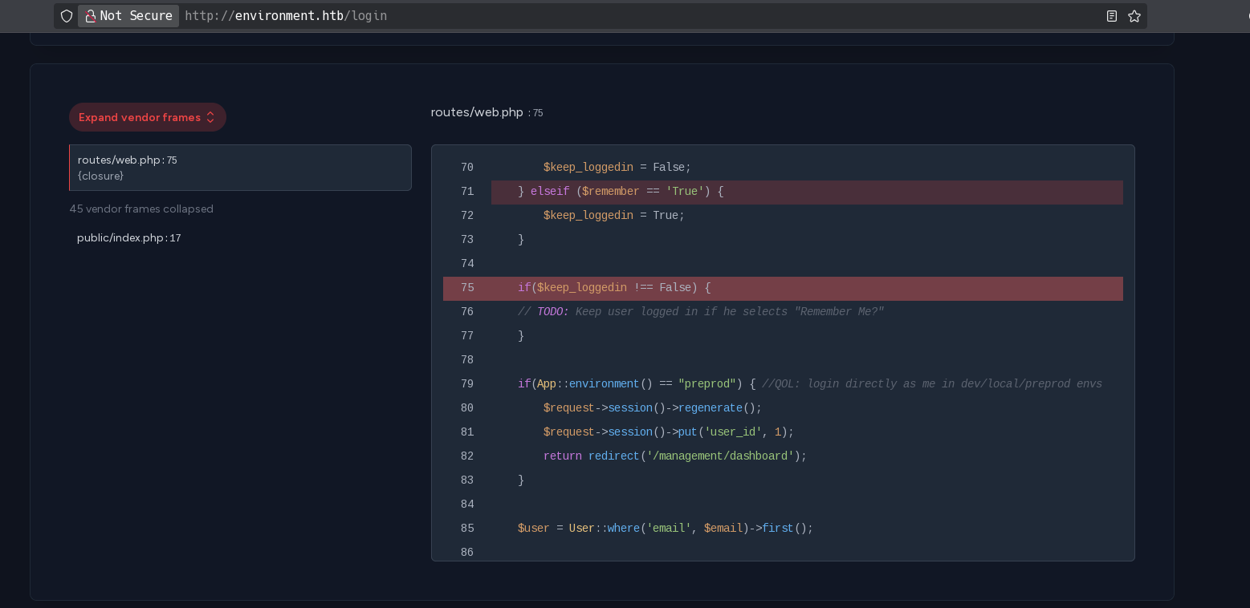Click the App::environment() == "preprod" condition

[x=637, y=384]
